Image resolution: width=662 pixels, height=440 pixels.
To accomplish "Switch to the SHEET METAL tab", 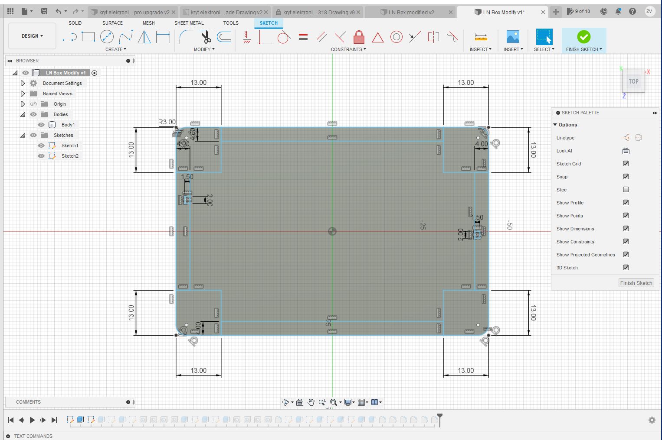I will (x=189, y=23).
